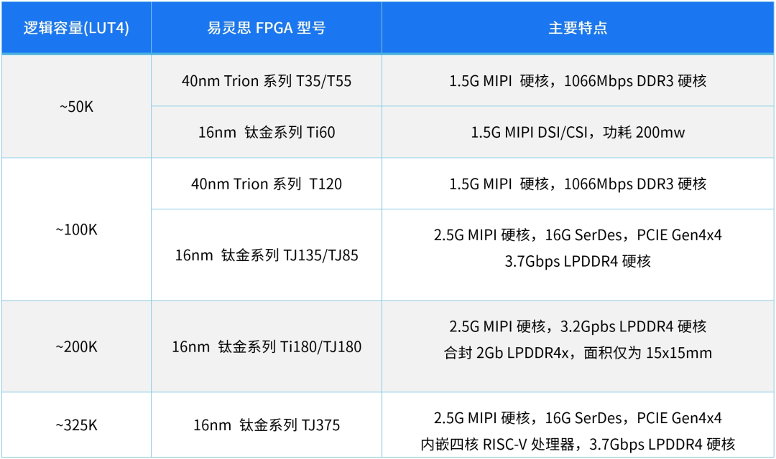The height and width of the screenshot is (459, 776).
Task: Click the 40nm Trion 系列 T35/T55 cell
Action: click(266, 81)
